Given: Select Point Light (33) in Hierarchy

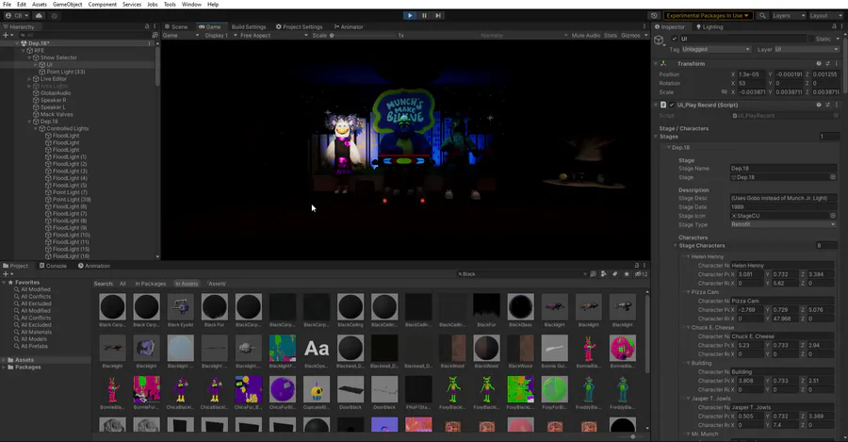Looking at the screenshot, I should point(65,72).
